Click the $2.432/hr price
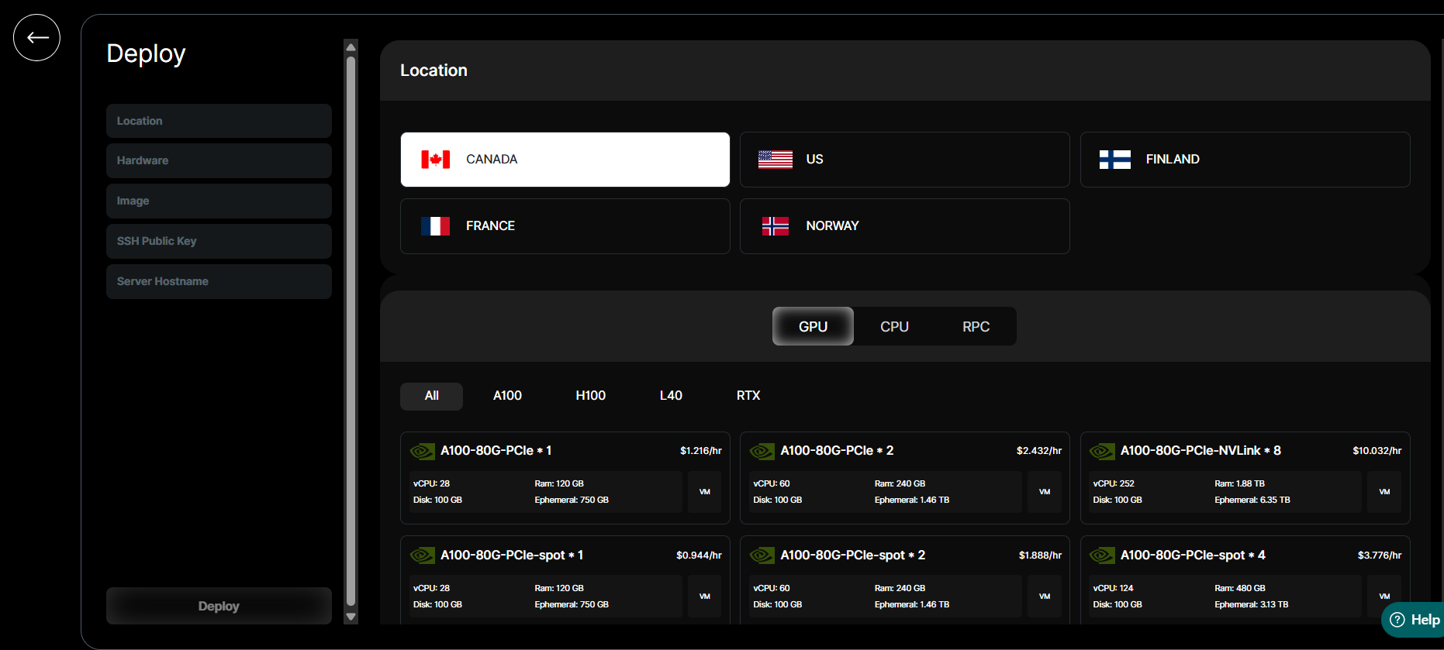Screen dimensions: 1444x650 (x=1038, y=451)
